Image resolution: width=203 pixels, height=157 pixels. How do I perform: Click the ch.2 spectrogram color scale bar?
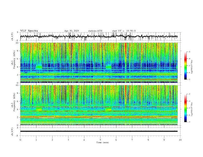tap(185, 108)
